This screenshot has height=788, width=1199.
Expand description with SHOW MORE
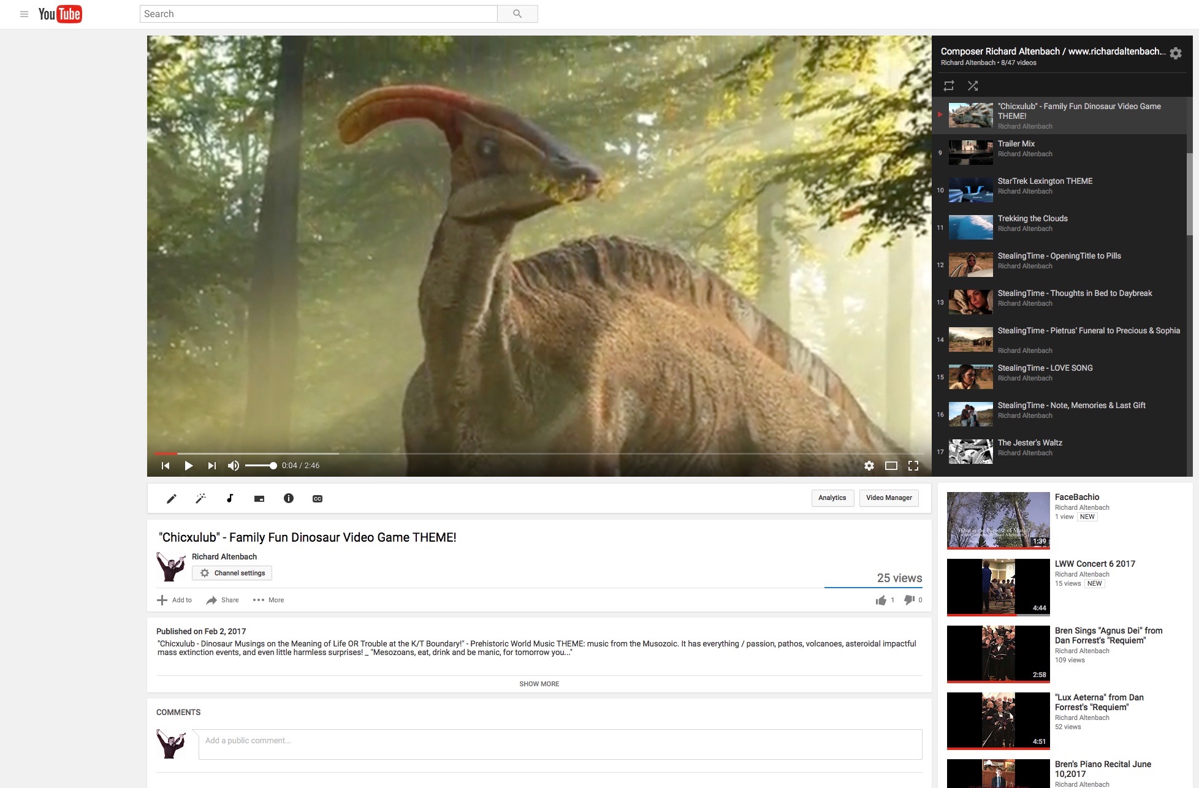point(539,684)
